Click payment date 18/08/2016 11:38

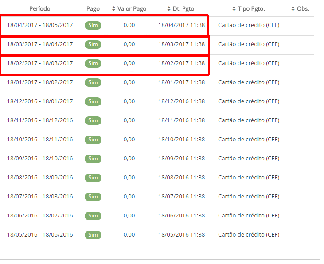click(x=181, y=178)
